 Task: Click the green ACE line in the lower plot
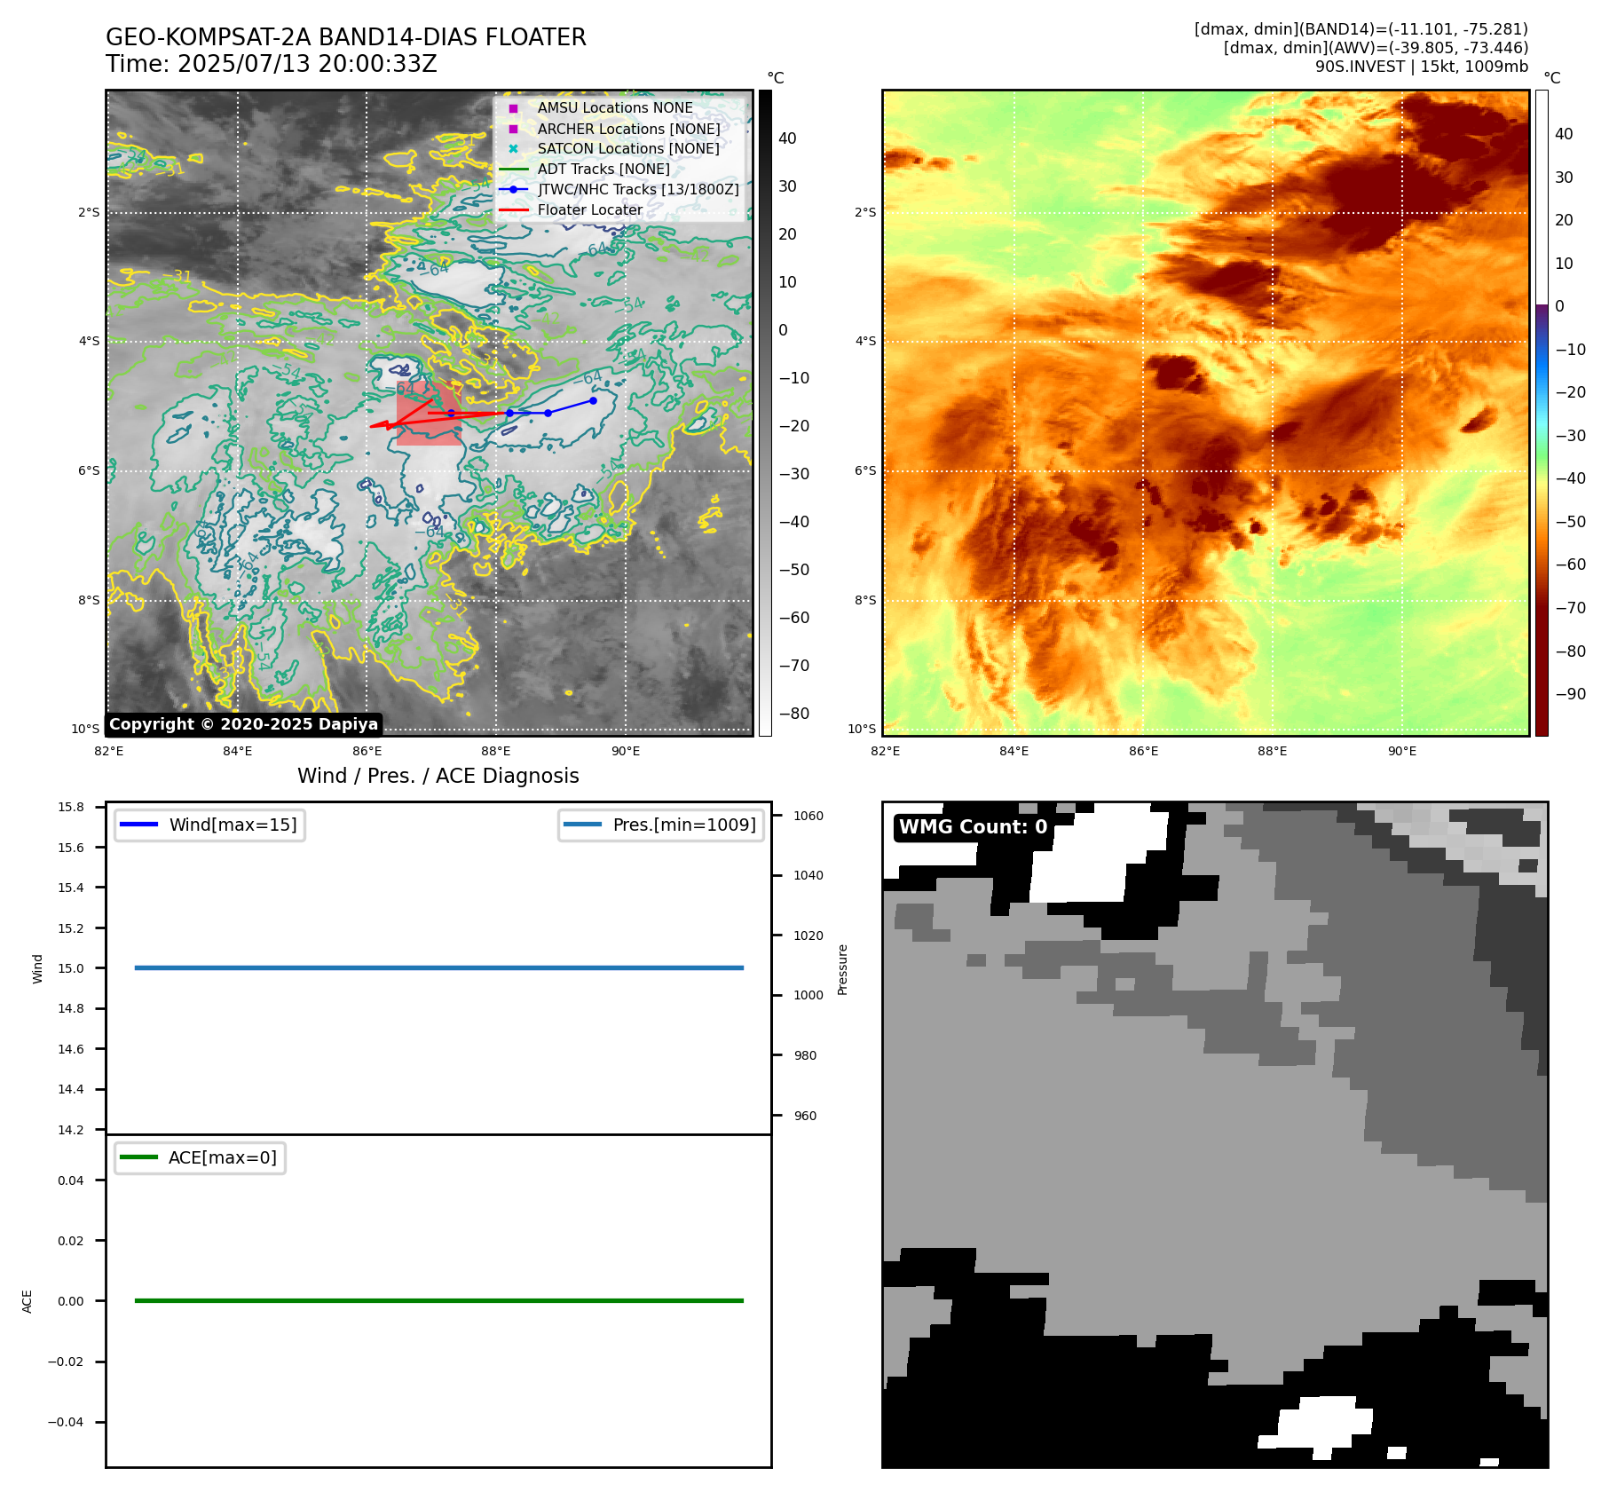[438, 1300]
